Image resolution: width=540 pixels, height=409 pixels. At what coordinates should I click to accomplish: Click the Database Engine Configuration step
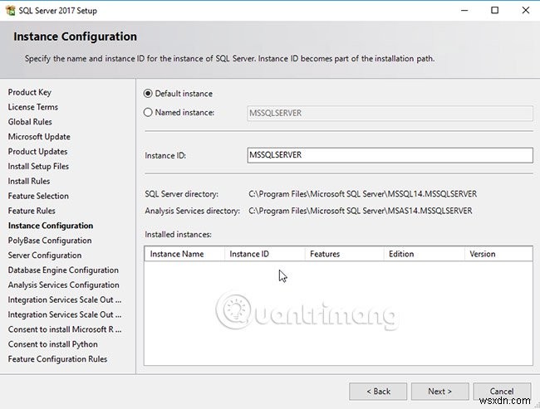[x=63, y=270]
